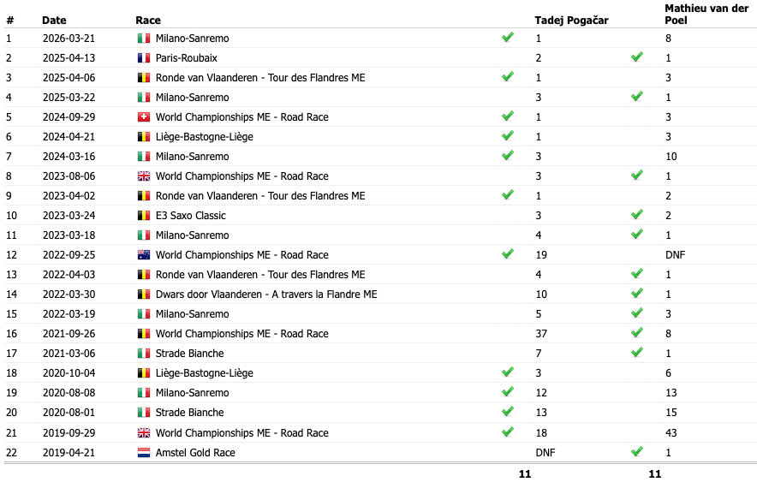Click the Tadej Pogačar column header

point(571,21)
